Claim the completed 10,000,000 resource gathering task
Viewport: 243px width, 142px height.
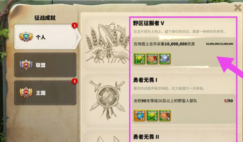point(183,52)
